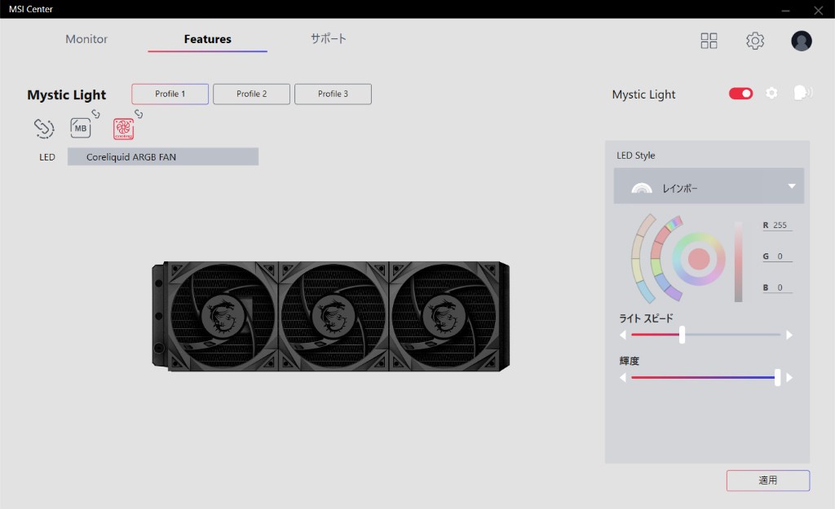Expand the LED Style rainbow dropdown

pos(709,186)
